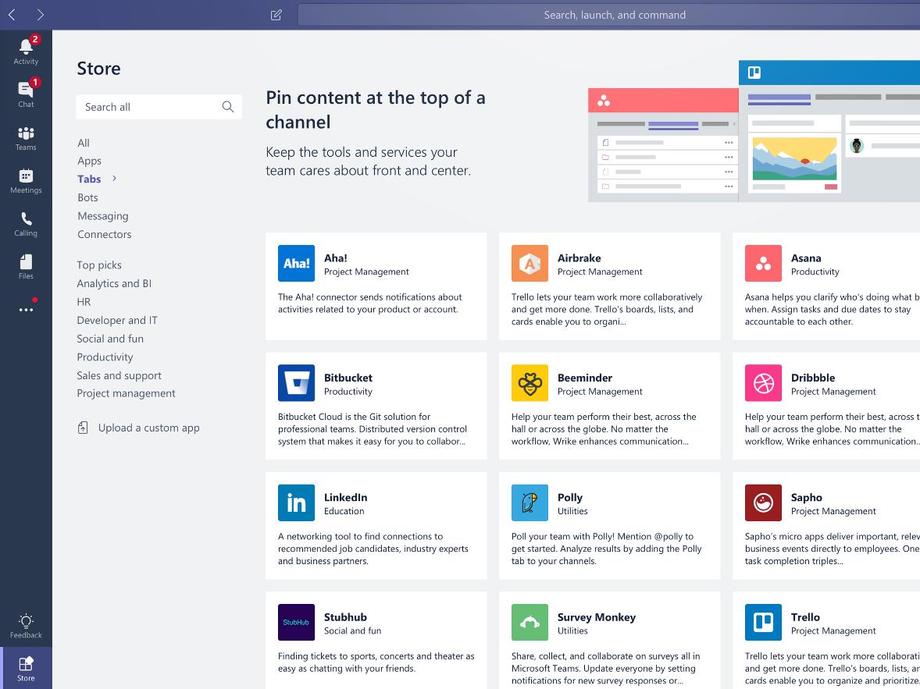The height and width of the screenshot is (689, 920).
Task: Open the Beeminder app title
Action: (584, 378)
